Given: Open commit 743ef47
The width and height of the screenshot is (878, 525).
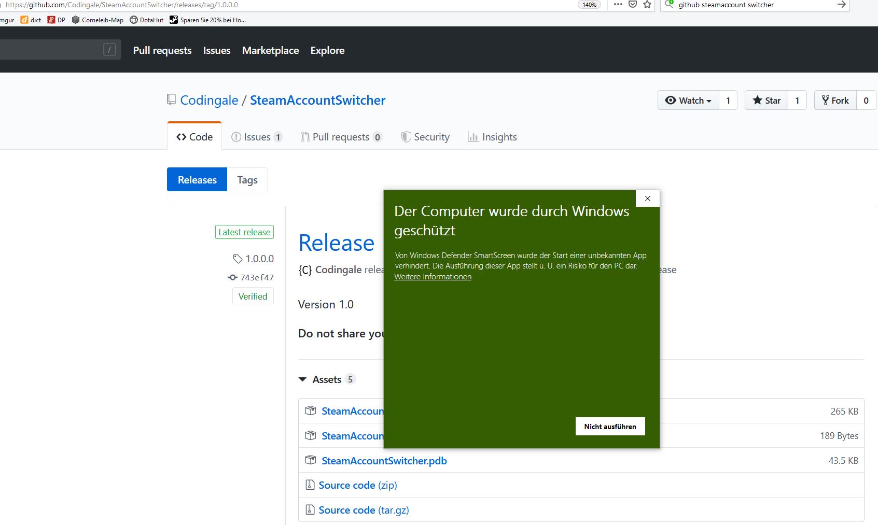Looking at the screenshot, I should [x=257, y=277].
